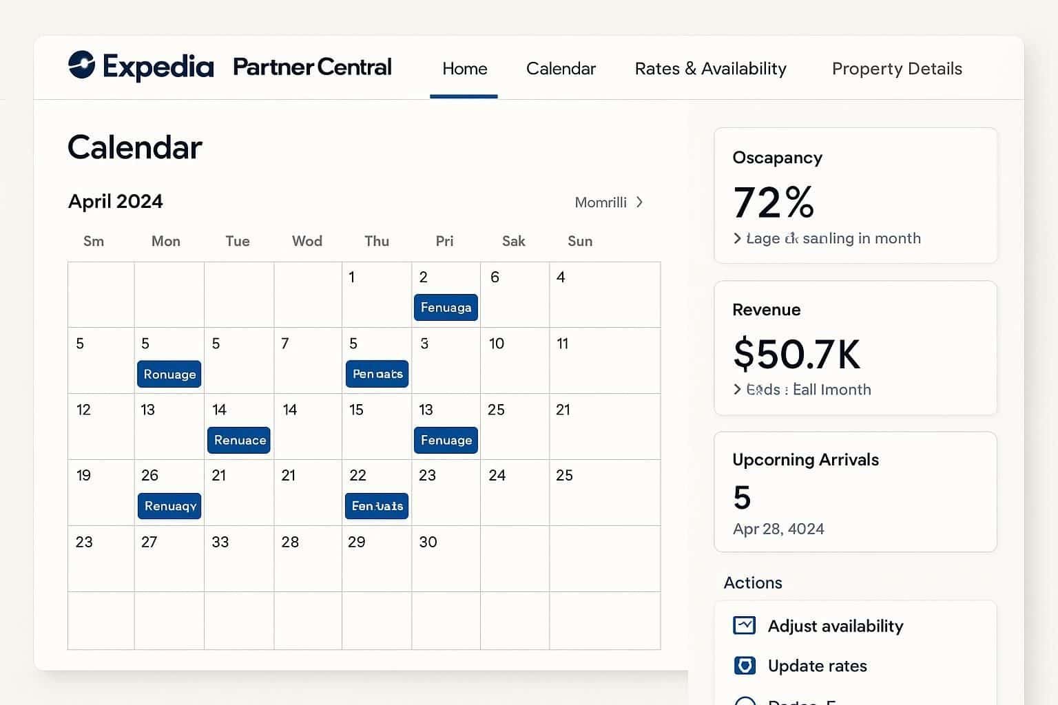Click the Fenuaga badge on April 2
This screenshot has height=705, width=1058.
click(446, 307)
